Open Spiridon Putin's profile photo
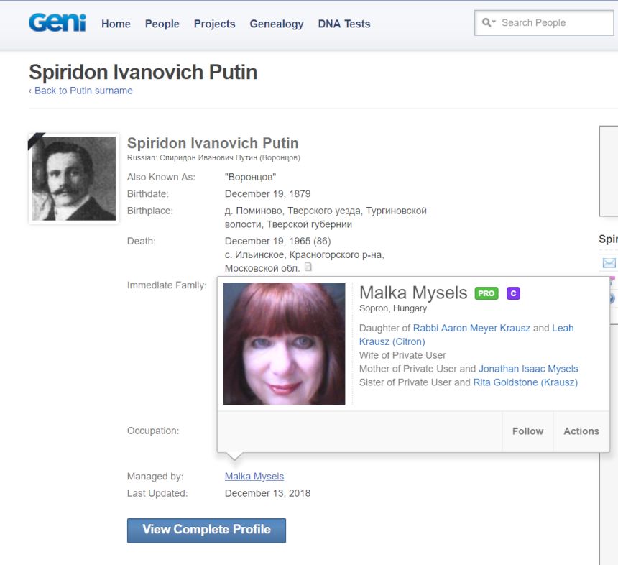Viewport: 618px width, 565px height. coord(73,178)
